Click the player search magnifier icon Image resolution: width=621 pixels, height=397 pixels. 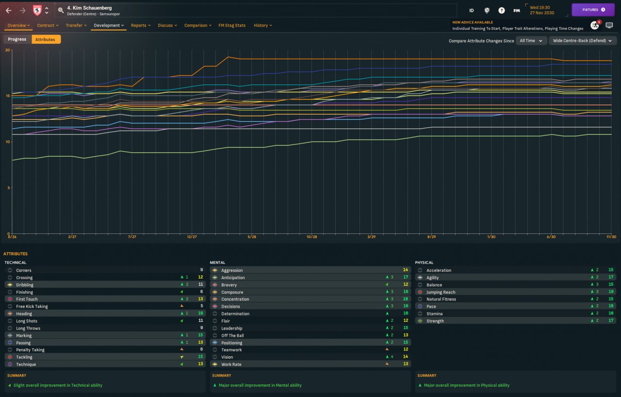(61, 10)
